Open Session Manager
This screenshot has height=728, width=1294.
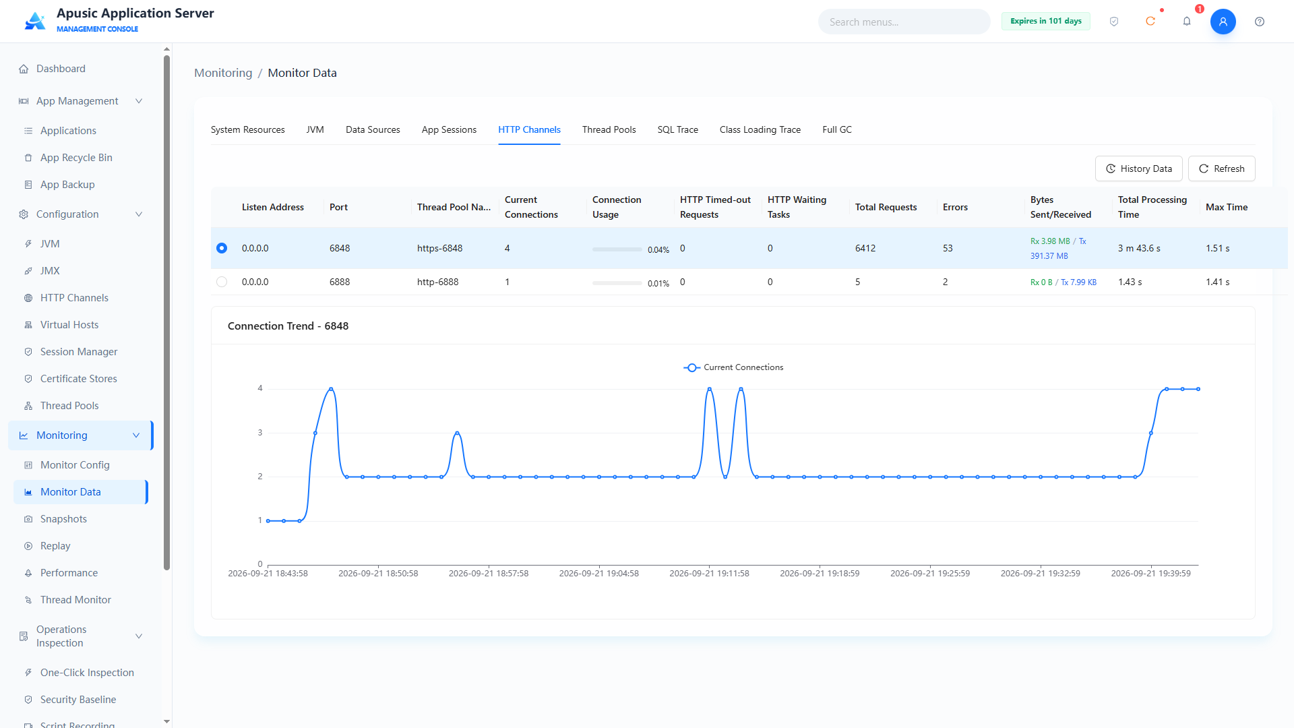click(x=81, y=352)
